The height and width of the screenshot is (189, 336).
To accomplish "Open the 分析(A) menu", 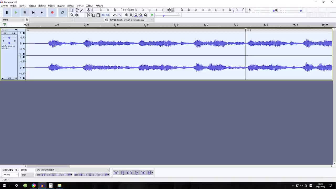I will point(80,6).
